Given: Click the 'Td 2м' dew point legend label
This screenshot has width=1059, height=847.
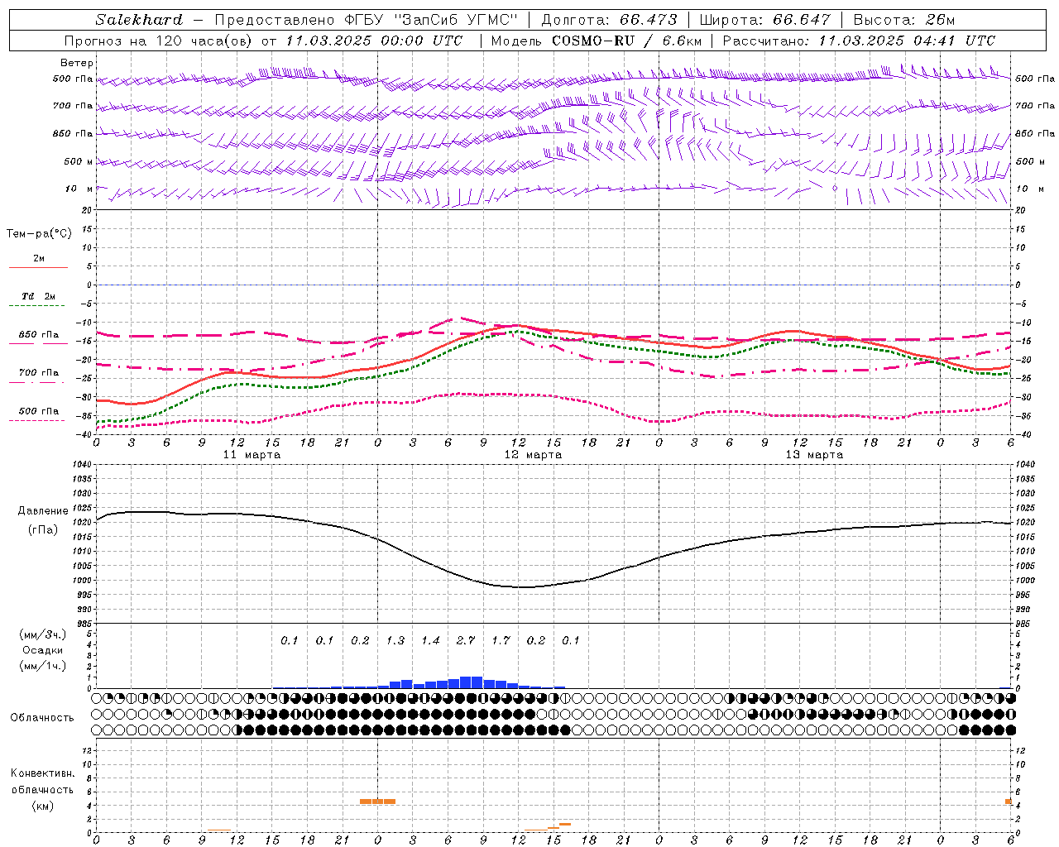Looking at the screenshot, I should click(x=39, y=296).
